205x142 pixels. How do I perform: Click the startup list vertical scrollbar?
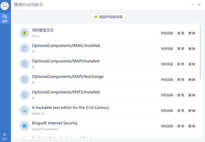201,51
